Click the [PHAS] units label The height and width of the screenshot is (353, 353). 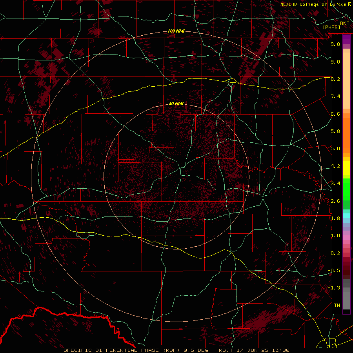(331, 27)
